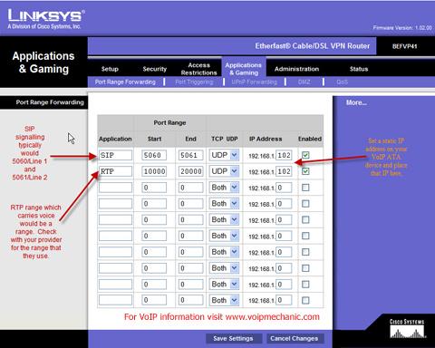Open the More... help link

(356, 102)
